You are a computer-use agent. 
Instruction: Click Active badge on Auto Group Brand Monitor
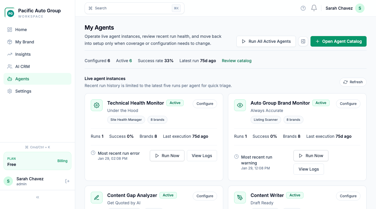(x=321, y=103)
